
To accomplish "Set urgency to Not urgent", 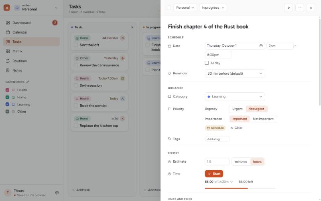I will (256, 109).
